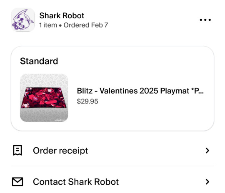
Task: Tap the Shark Robot store logo
Action: pos(23,20)
